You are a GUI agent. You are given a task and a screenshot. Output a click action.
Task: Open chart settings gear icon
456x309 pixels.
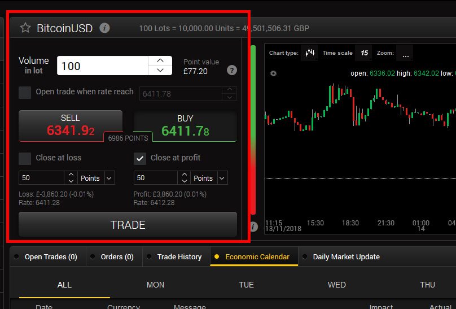[273, 73]
